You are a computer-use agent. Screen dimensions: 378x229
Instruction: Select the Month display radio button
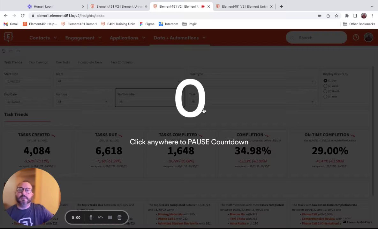pyautogui.click(x=325, y=91)
